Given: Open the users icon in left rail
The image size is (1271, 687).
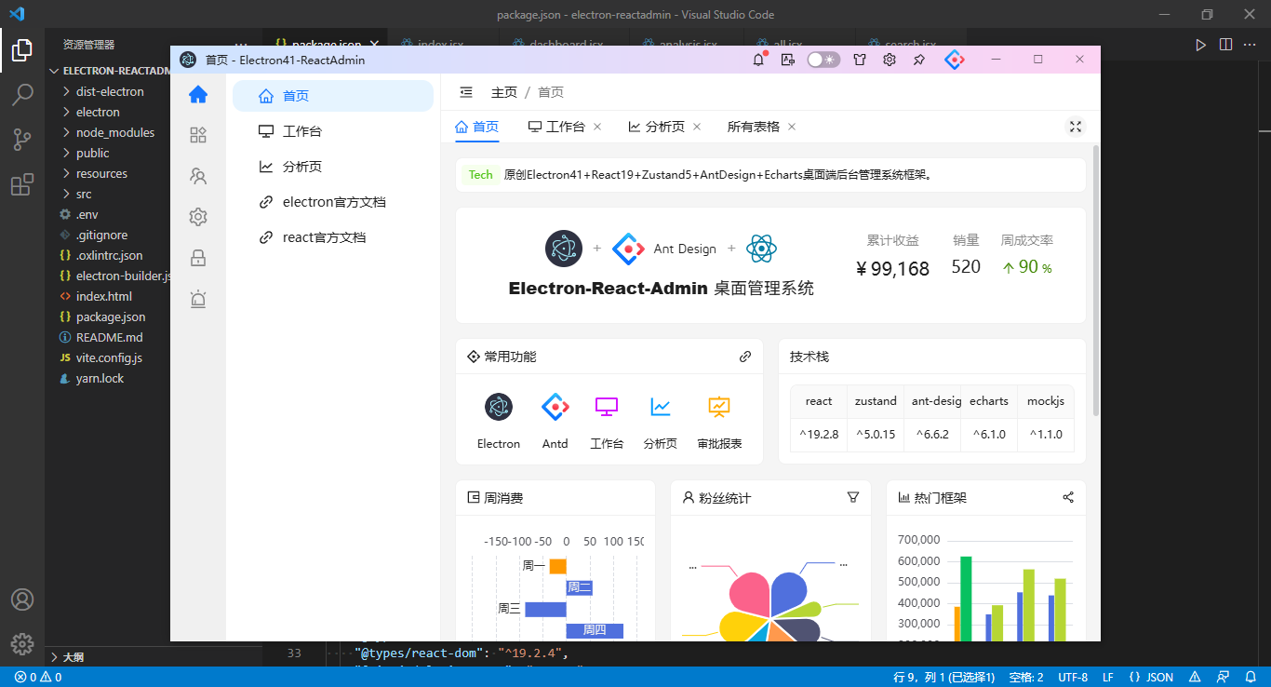Looking at the screenshot, I should click(x=198, y=176).
